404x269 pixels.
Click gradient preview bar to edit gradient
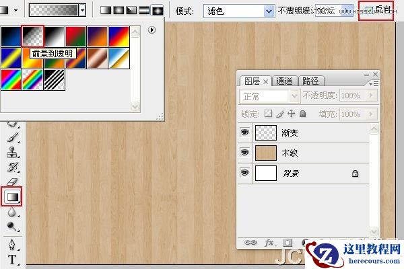(54, 10)
